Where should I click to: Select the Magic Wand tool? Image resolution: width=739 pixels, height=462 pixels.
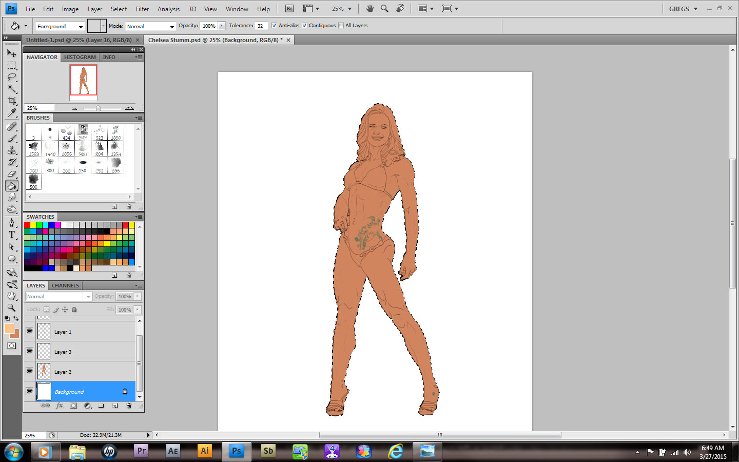[12, 89]
